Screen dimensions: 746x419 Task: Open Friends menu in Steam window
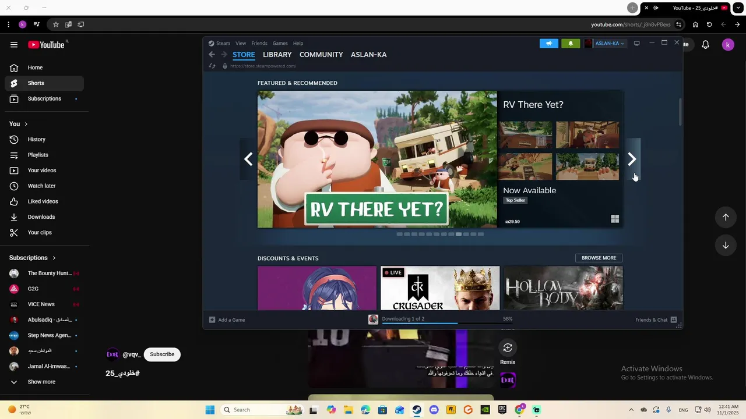[x=259, y=43]
